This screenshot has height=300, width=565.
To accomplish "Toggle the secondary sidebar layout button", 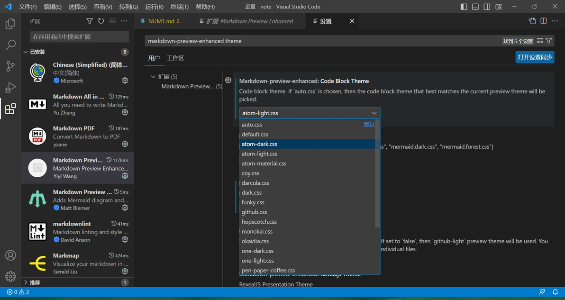I will 487,7.
